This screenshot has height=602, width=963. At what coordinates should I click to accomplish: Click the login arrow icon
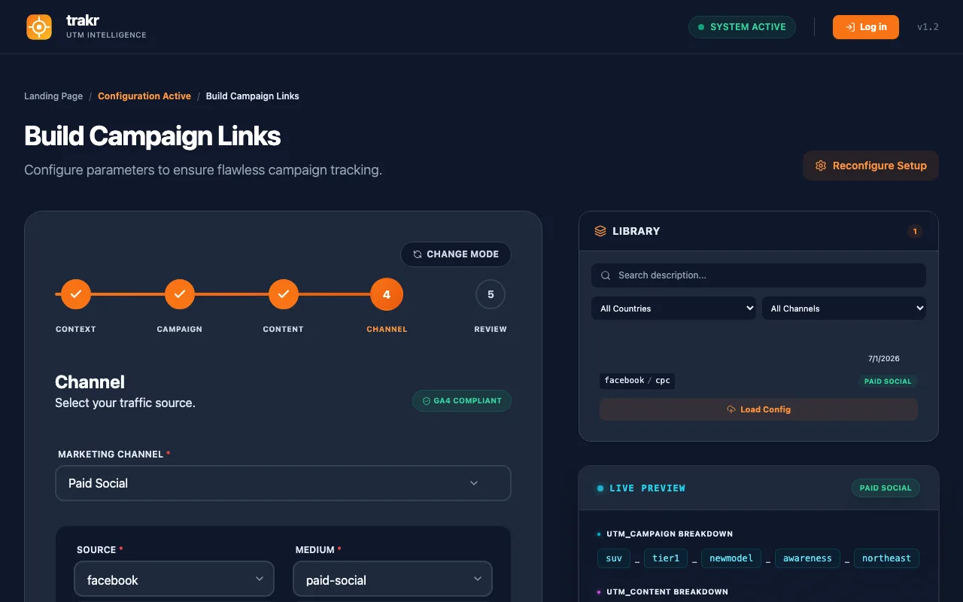(x=850, y=27)
